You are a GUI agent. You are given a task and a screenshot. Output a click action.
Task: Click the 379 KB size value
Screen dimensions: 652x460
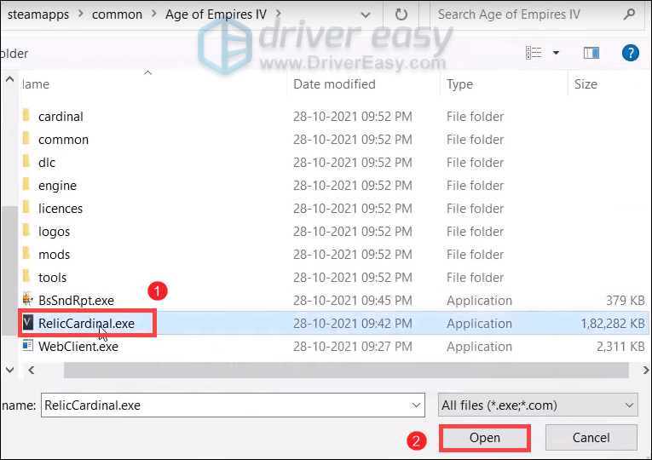point(625,301)
